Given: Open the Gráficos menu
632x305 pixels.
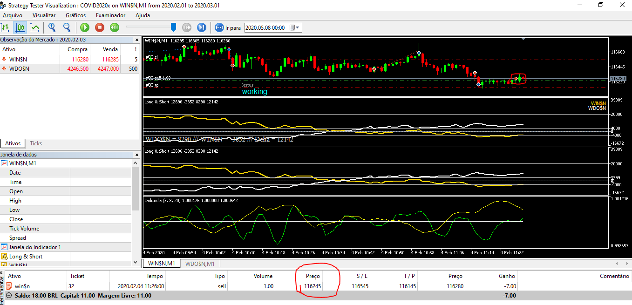Looking at the screenshot, I should click(x=75, y=15).
